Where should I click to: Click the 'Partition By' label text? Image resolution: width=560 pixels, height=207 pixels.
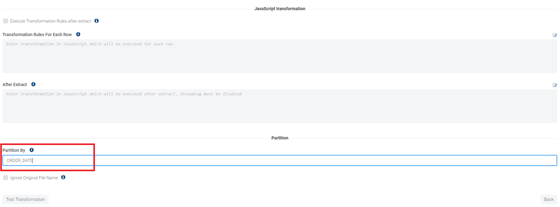point(14,150)
